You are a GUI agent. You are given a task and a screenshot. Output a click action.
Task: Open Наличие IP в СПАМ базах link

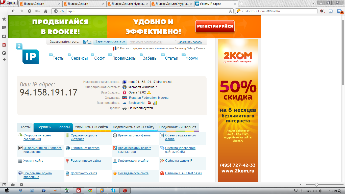click(x=184, y=173)
